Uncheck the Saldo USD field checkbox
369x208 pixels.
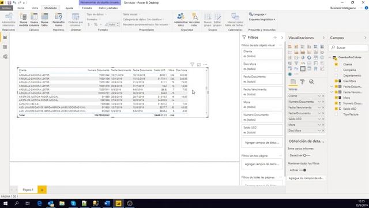[x=336, y=109]
